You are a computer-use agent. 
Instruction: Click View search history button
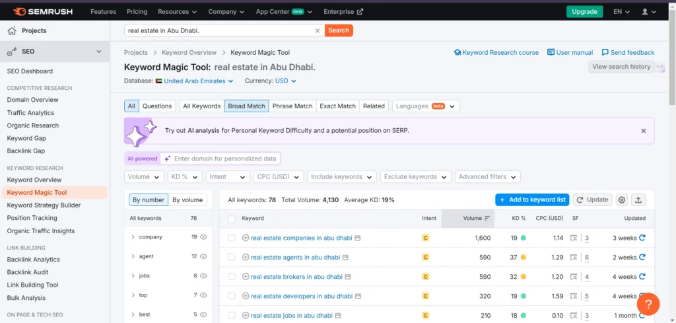[x=621, y=67]
